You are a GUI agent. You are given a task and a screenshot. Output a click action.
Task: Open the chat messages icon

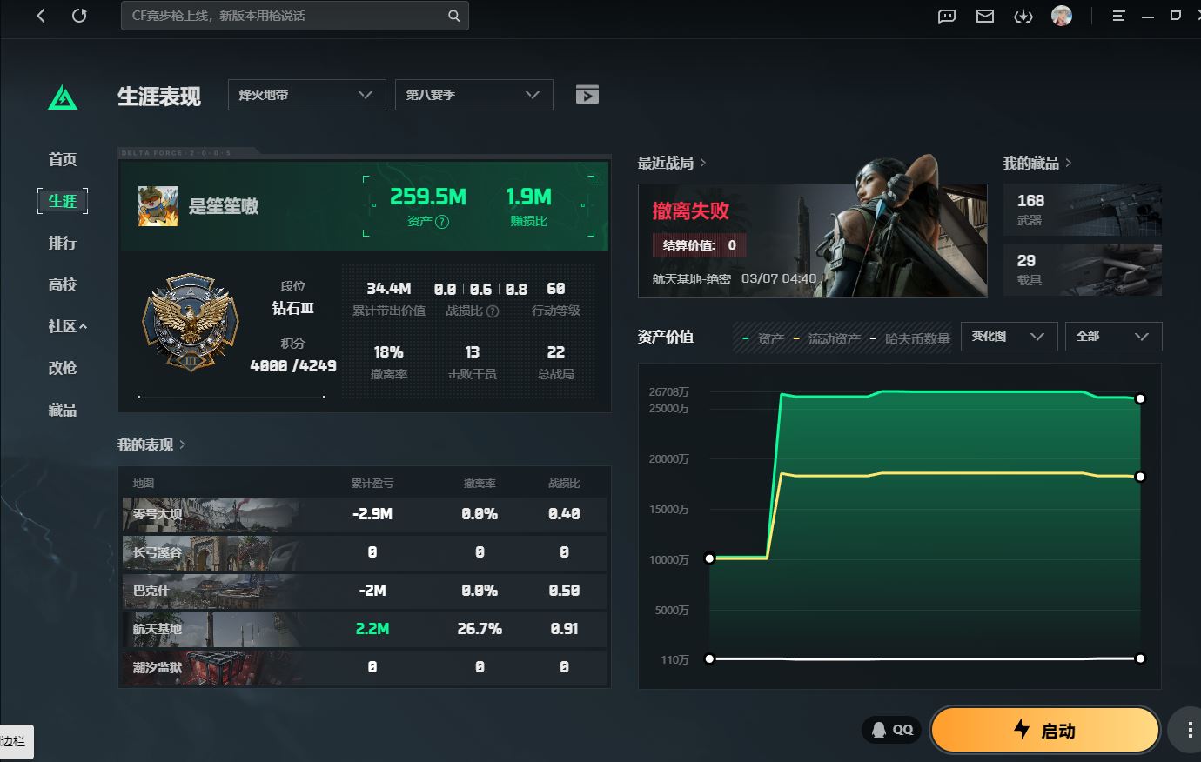coord(947,17)
